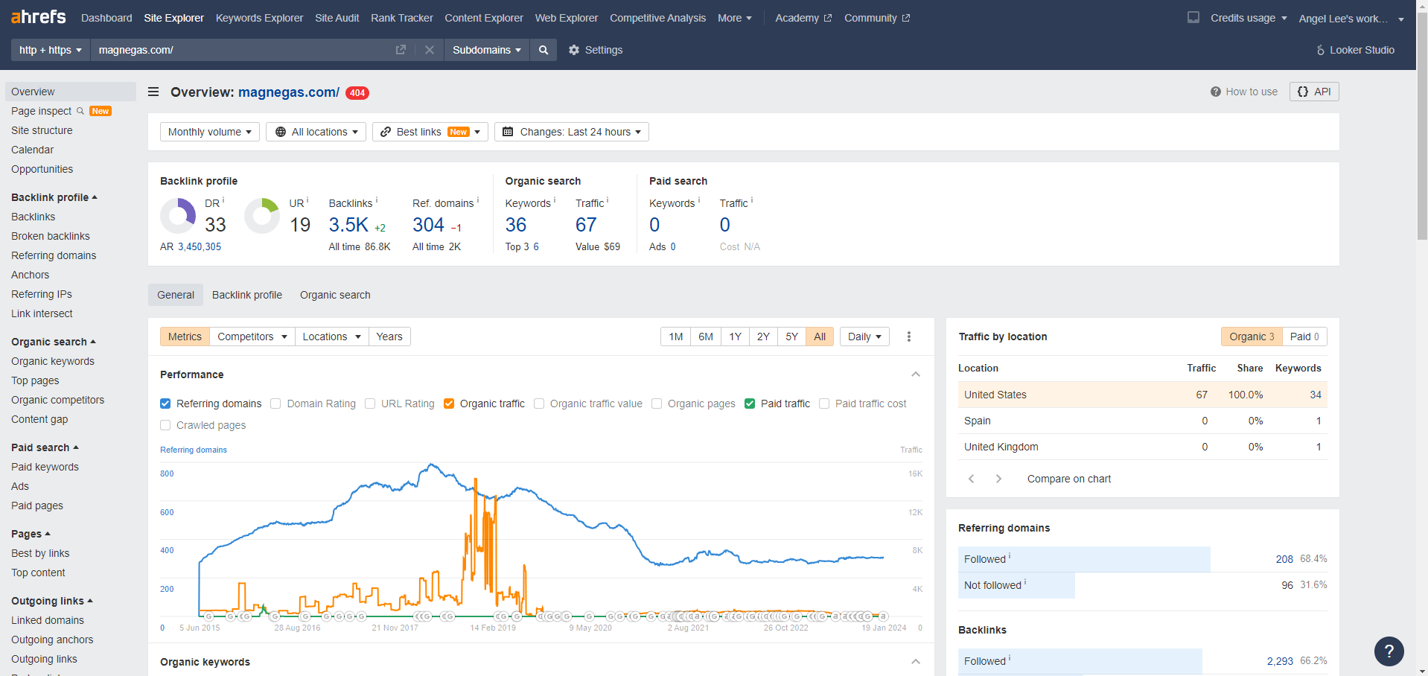Switch to the Backlink profile tab
The width and height of the screenshot is (1428, 676).
[246, 295]
